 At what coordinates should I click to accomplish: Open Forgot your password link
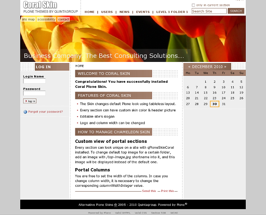(x=46, y=112)
